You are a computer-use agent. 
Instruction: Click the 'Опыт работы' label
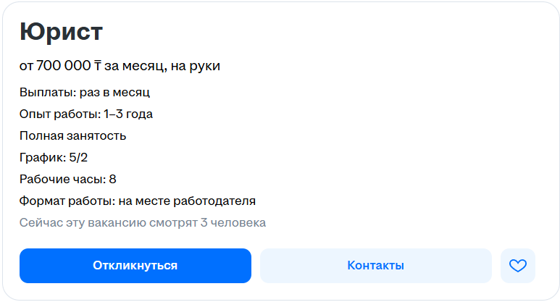(x=60, y=114)
